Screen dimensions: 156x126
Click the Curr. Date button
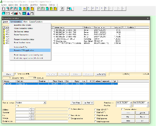point(76,103)
